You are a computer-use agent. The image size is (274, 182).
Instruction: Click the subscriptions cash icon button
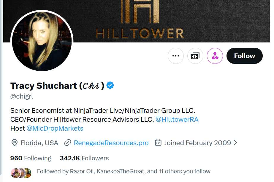(x=195, y=56)
